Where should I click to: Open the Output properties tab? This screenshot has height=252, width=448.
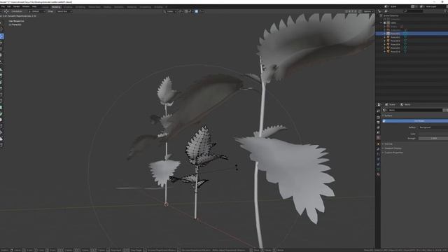pos(378,122)
